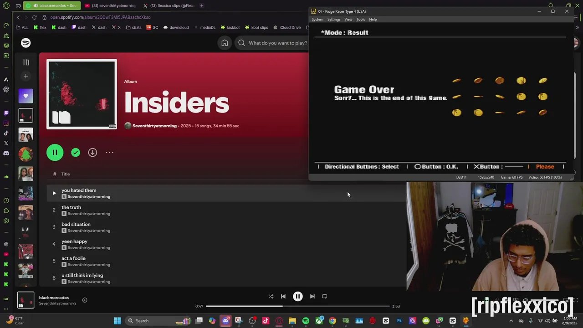Open the downcloud bookmark
Viewport: 583px width, 328px height.
(x=176, y=27)
